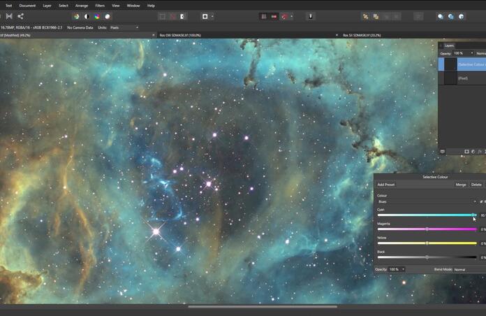Click the Cyan slider track
486x316 pixels.
427,215
